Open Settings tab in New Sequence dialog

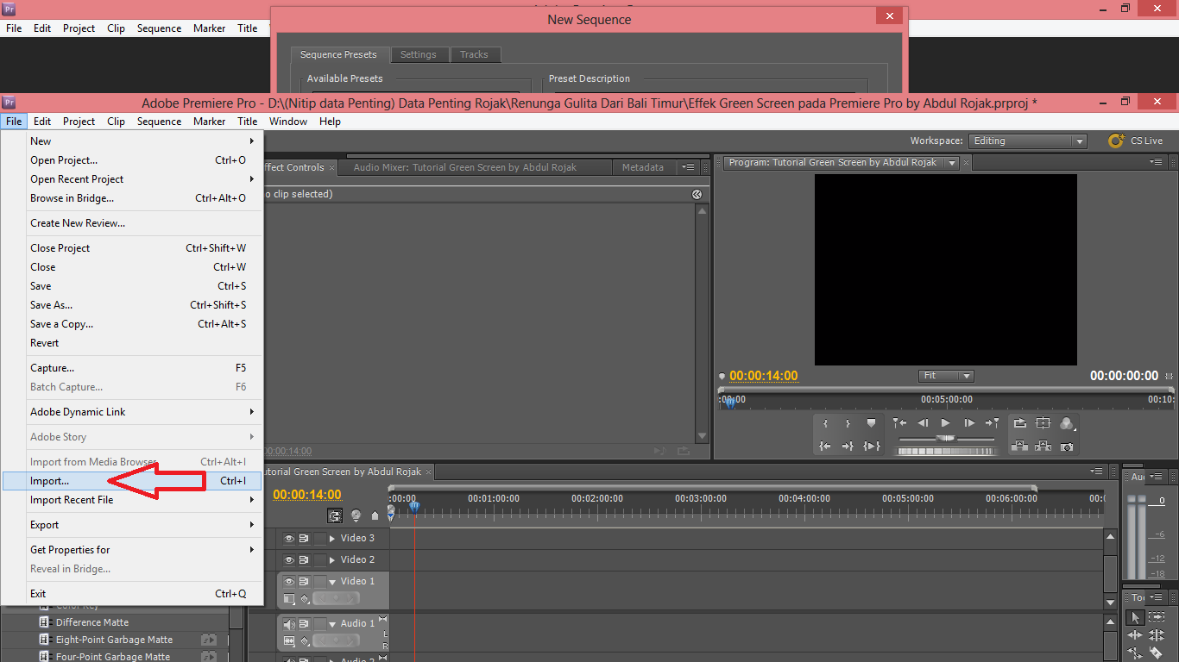pyautogui.click(x=418, y=54)
